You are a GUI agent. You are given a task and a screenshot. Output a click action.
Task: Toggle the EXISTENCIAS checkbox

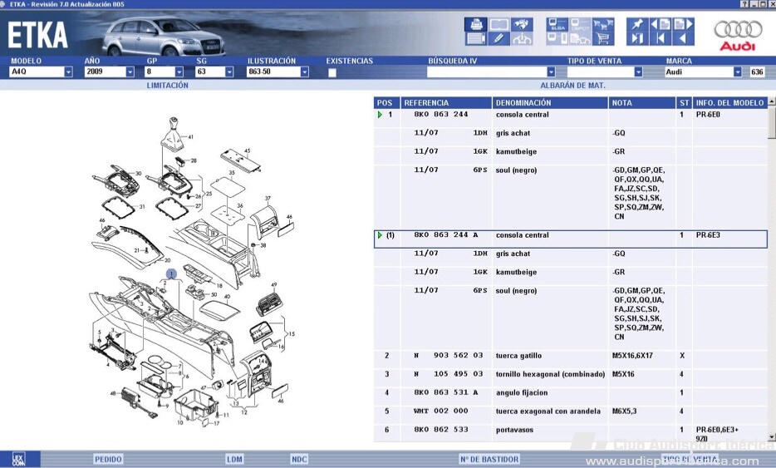click(x=332, y=72)
